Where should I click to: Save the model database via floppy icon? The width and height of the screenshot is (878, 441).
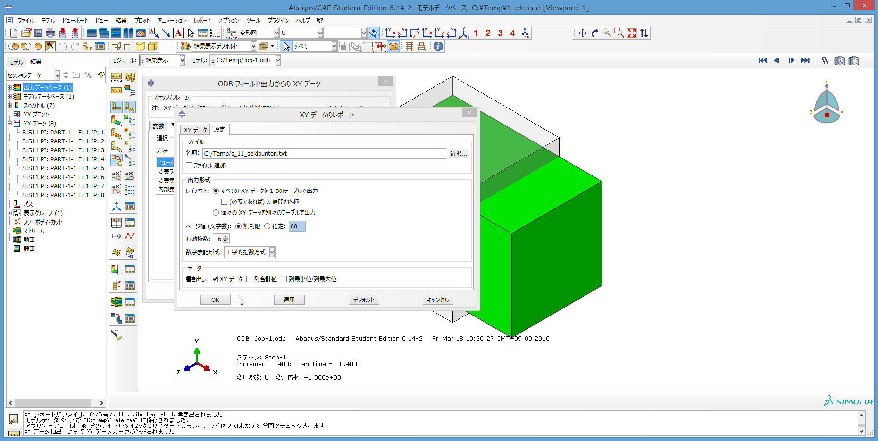pyautogui.click(x=38, y=33)
